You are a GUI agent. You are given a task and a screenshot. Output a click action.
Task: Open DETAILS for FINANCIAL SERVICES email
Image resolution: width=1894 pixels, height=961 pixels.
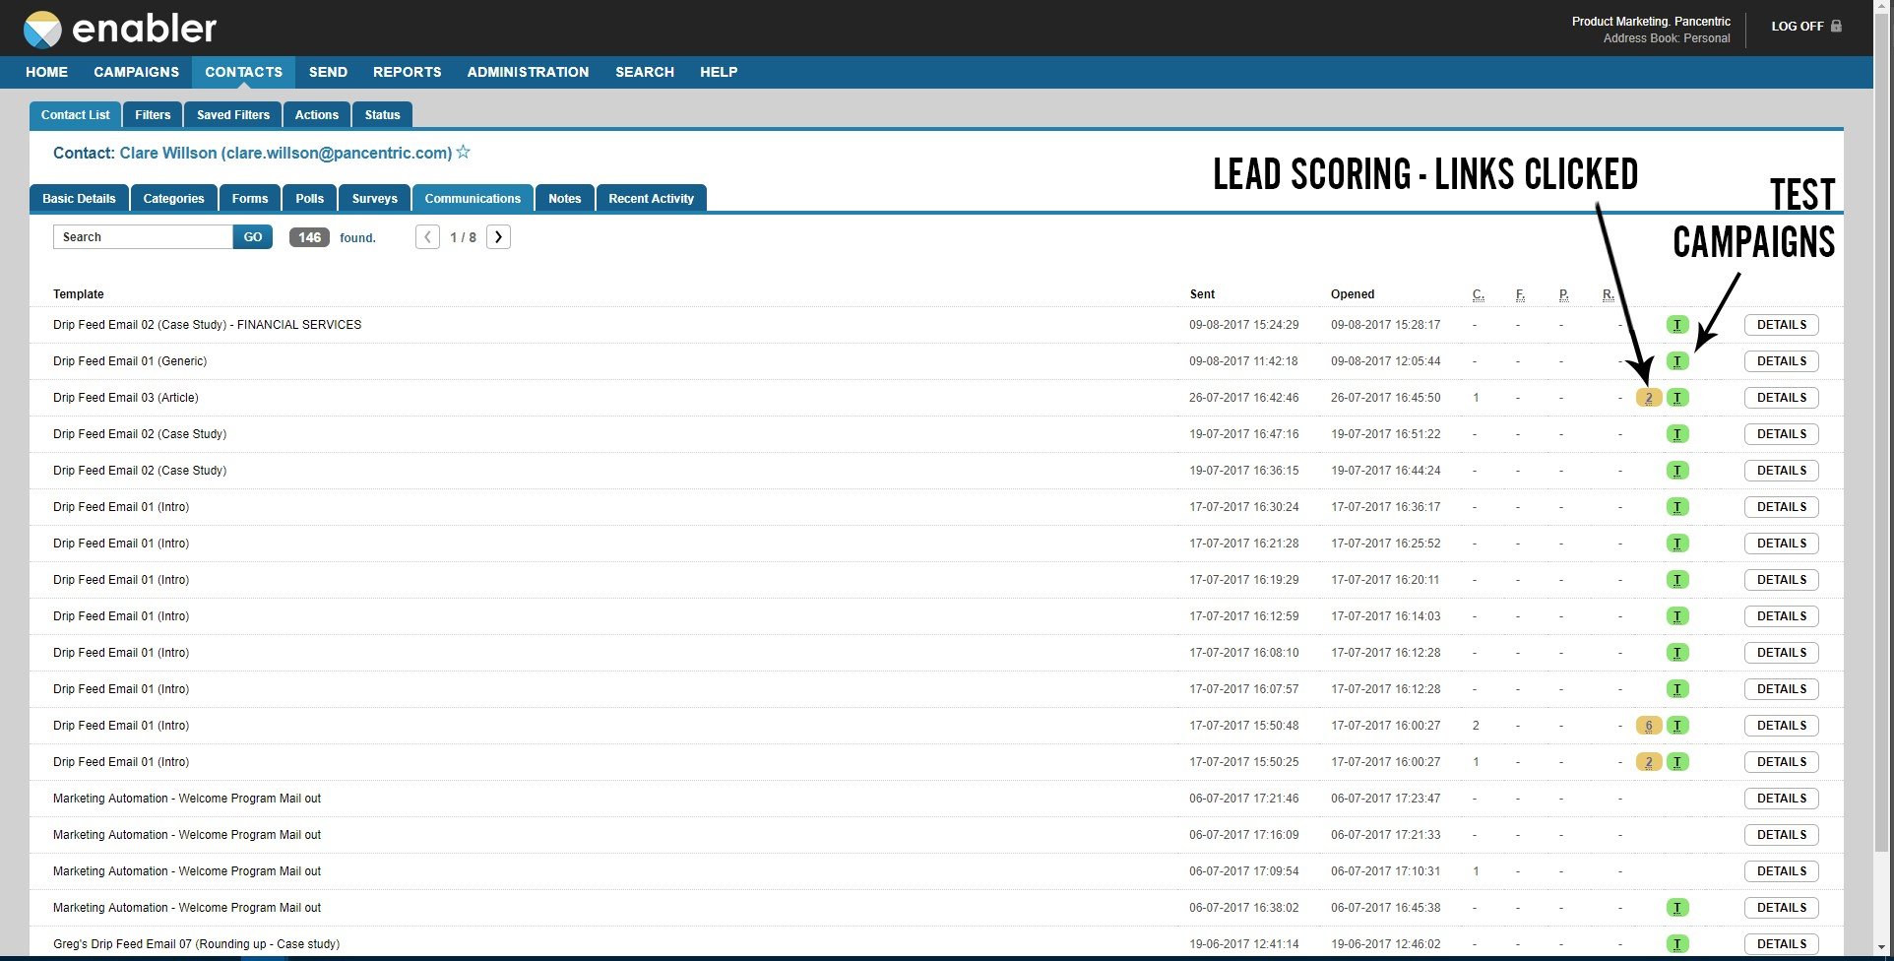point(1782,325)
